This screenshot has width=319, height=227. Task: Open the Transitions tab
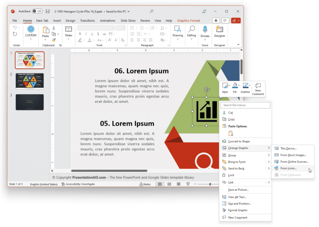coord(87,20)
